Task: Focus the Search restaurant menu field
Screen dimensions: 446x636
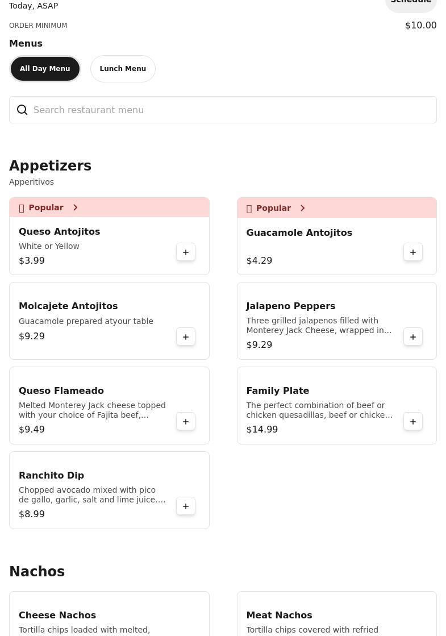Action: pos(227,110)
